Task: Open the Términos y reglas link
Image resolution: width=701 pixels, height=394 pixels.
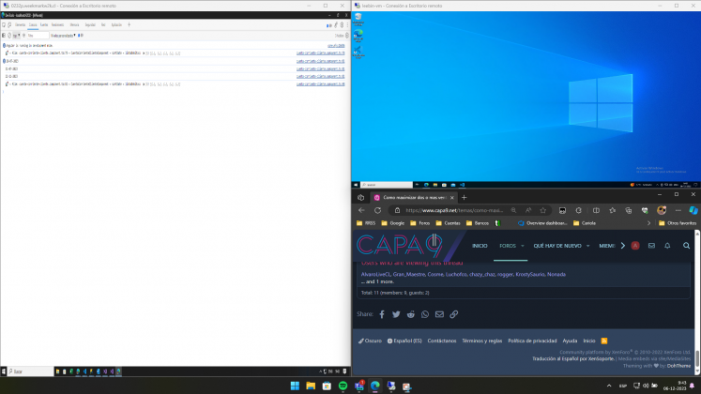Action: click(x=481, y=341)
